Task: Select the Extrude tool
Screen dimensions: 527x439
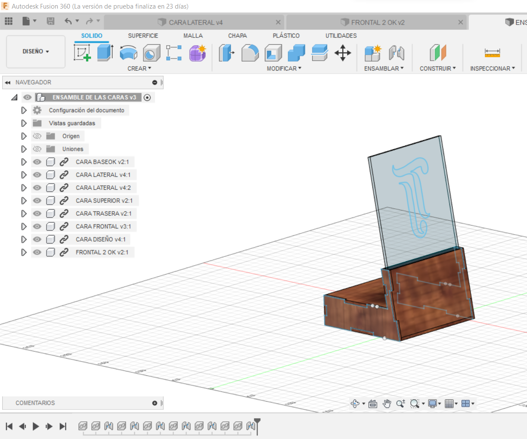Action: (x=105, y=53)
